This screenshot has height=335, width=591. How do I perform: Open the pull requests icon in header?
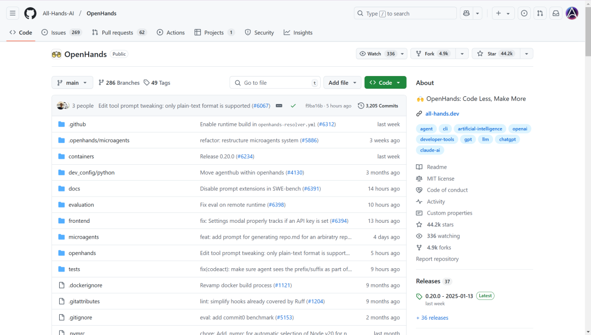[540, 13]
